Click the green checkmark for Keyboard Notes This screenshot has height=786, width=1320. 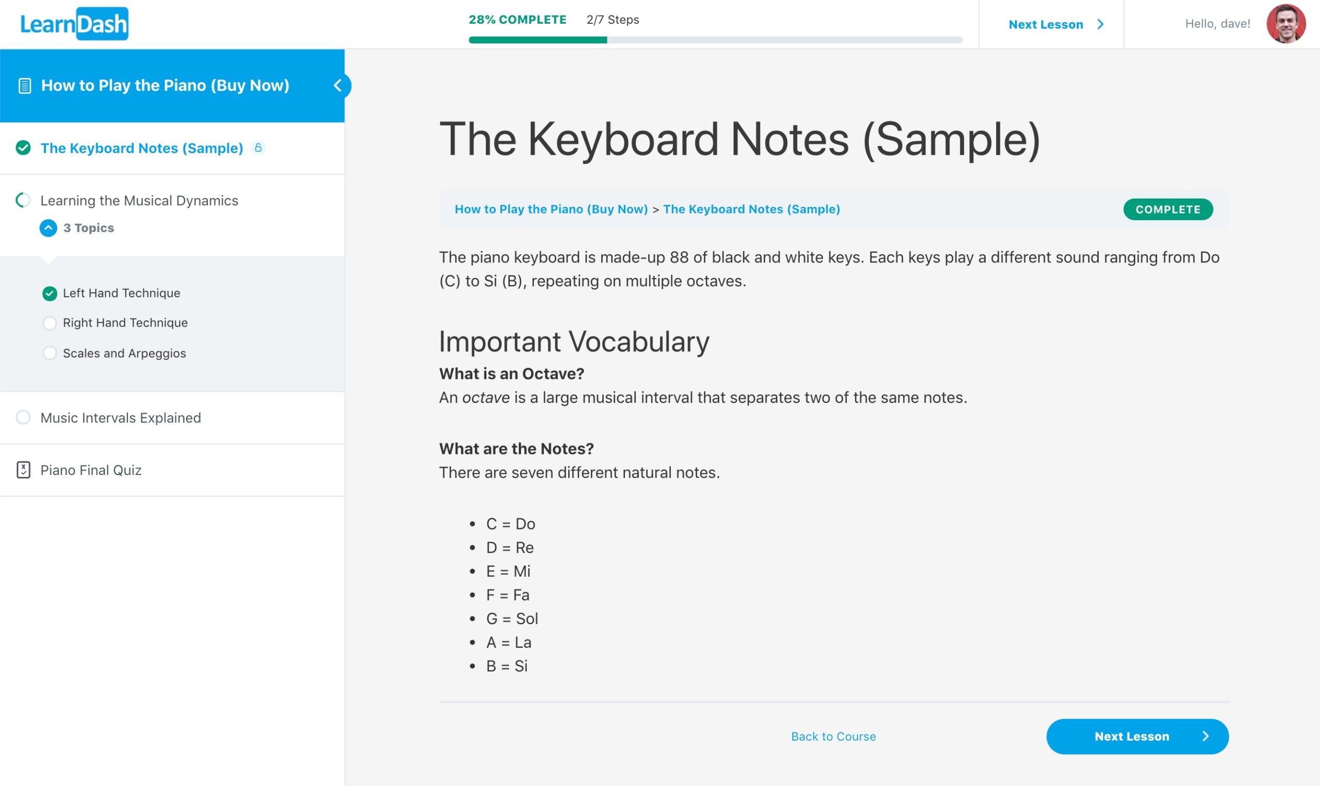(23, 148)
